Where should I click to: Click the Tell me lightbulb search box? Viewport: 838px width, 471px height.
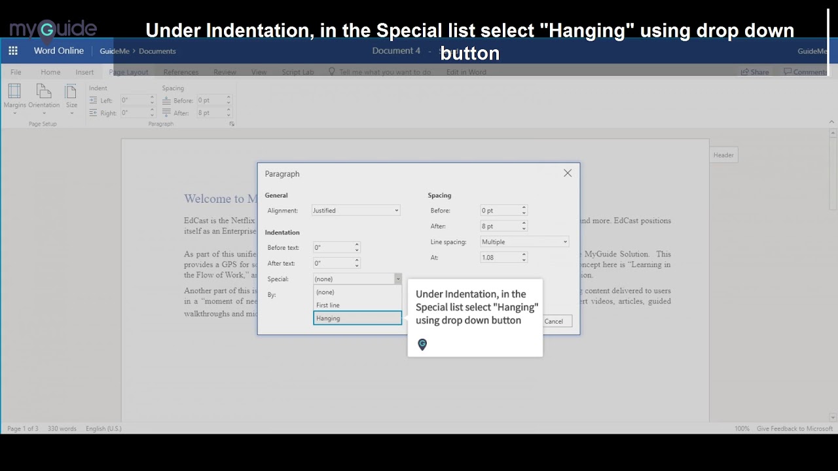tap(380, 72)
